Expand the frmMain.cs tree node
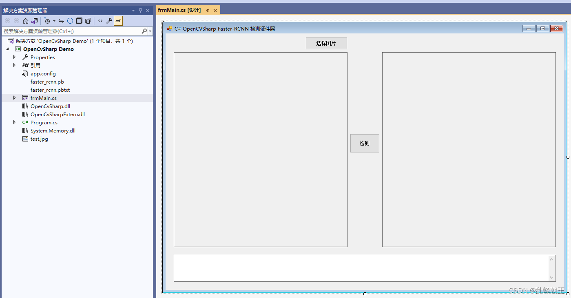 click(x=15, y=98)
